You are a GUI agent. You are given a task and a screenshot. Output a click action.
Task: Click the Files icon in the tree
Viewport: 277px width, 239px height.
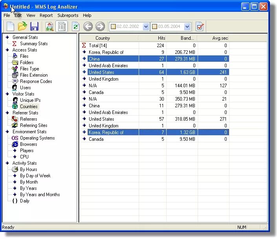15,56
